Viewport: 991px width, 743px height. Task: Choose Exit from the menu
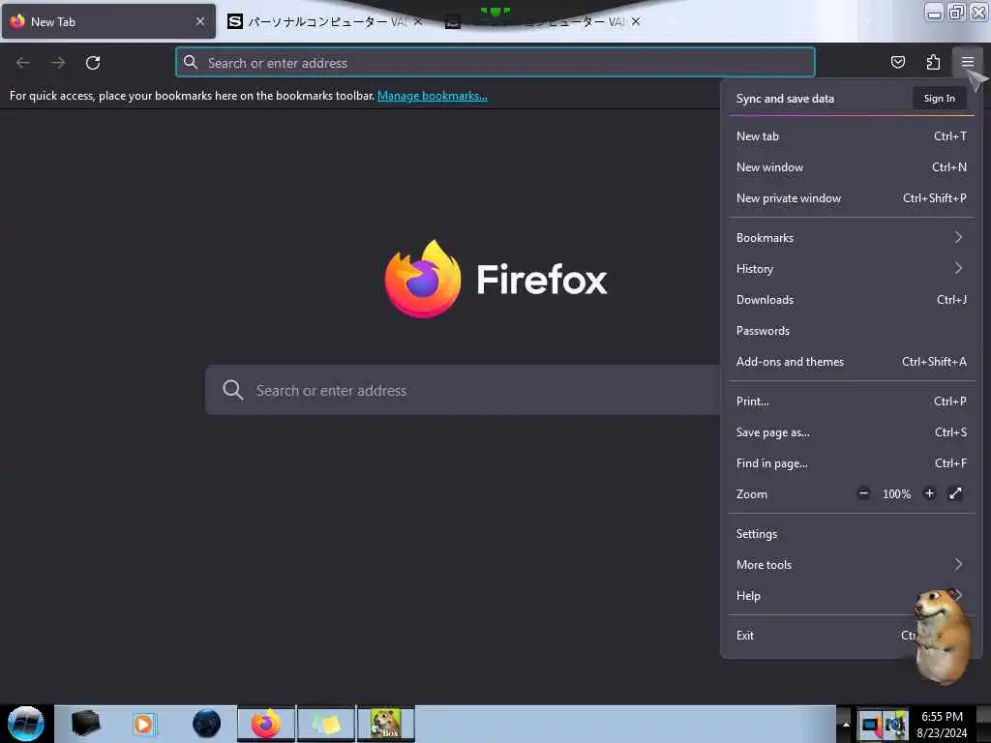pyautogui.click(x=851, y=635)
